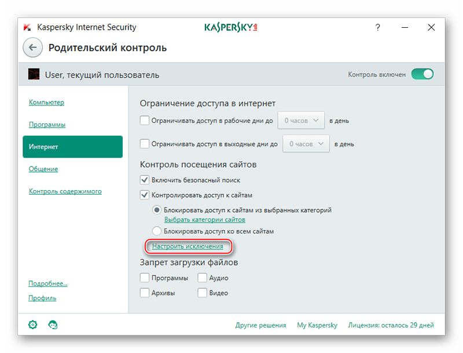Click the 'Ограничение доступа в интернет' heading
This screenshot has width=463, height=353.
[x=208, y=103]
